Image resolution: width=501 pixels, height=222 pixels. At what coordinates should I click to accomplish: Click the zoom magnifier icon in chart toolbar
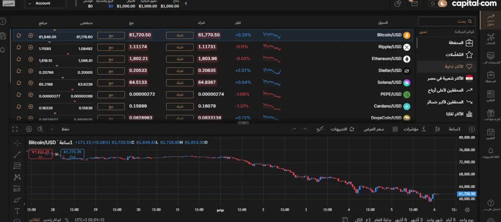click(x=40, y=129)
